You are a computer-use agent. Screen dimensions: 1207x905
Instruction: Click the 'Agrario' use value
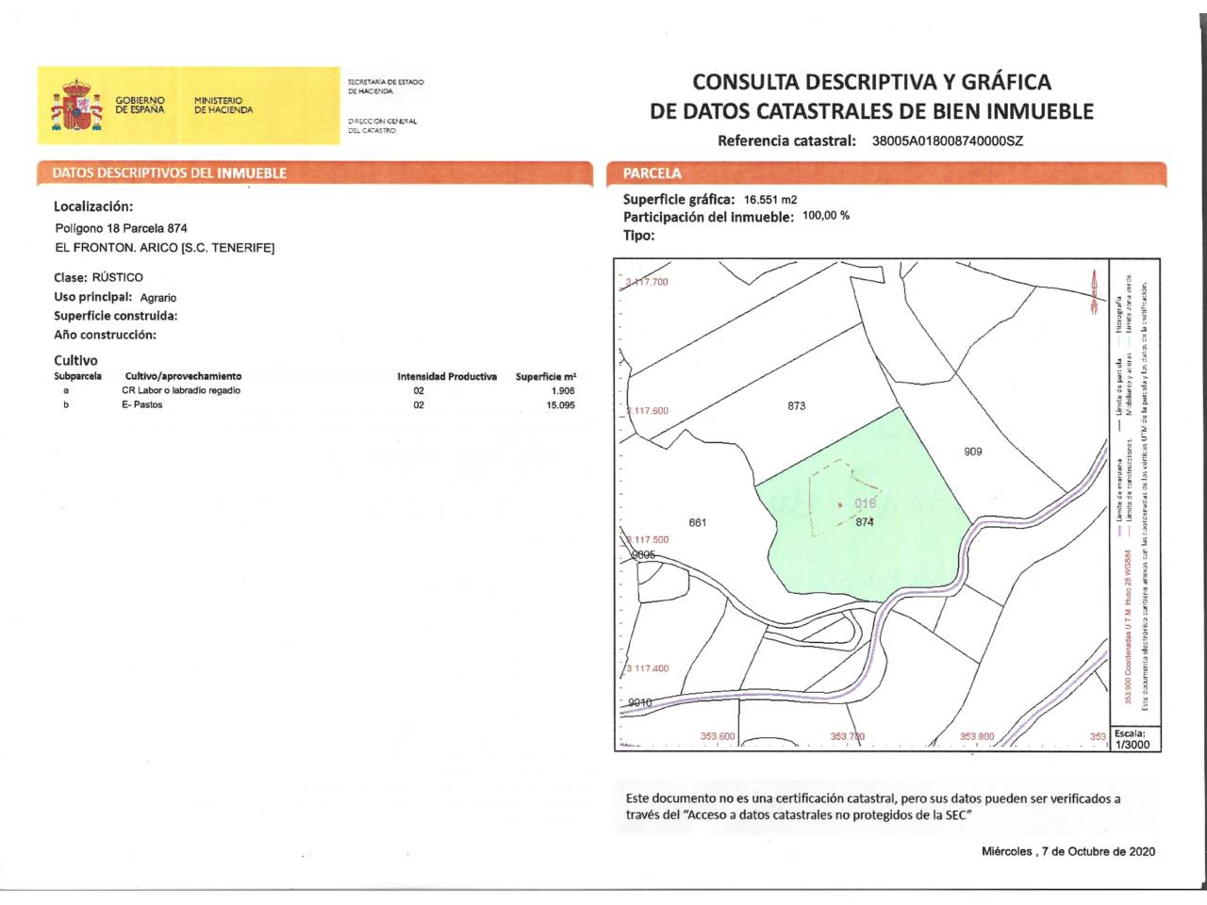click(x=158, y=298)
